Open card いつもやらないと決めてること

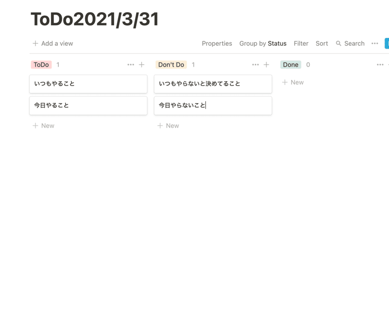coord(213,84)
